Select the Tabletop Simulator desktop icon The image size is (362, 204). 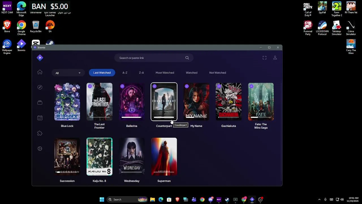click(x=337, y=28)
